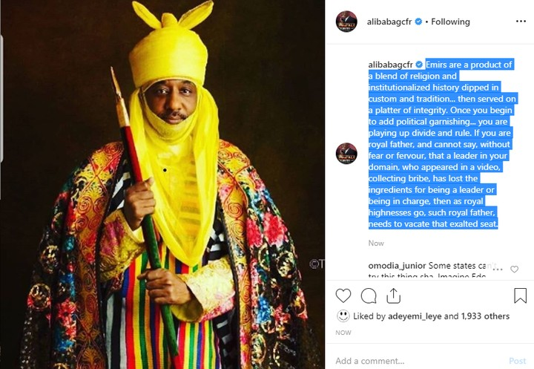Like the post with the heart icon

click(343, 295)
